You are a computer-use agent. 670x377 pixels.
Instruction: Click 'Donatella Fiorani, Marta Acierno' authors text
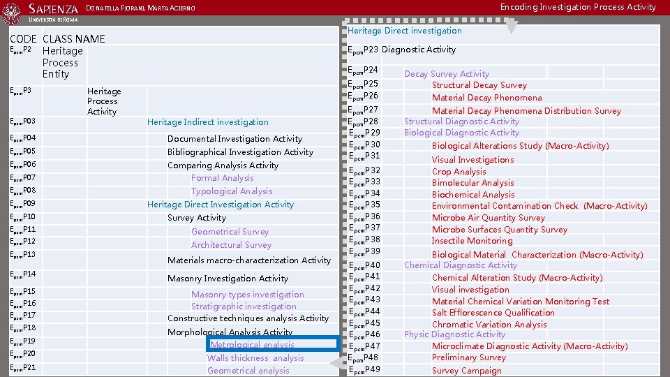pyautogui.click(x=140, y=8)
